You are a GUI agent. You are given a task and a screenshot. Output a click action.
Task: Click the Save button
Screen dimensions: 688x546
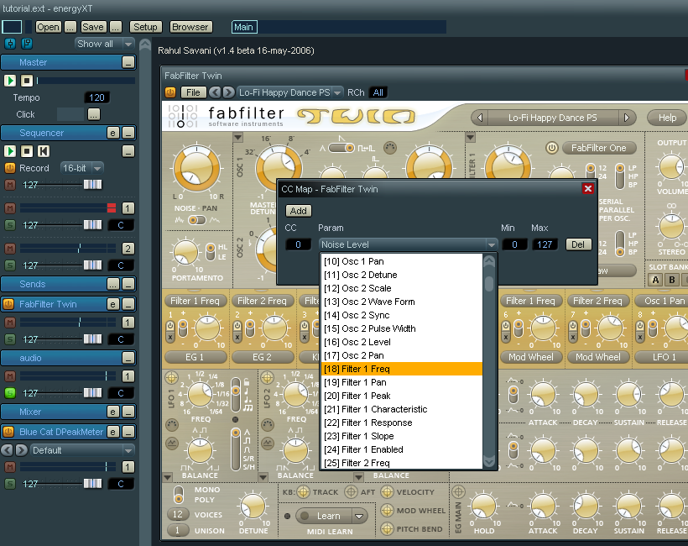tap(93, 27)
